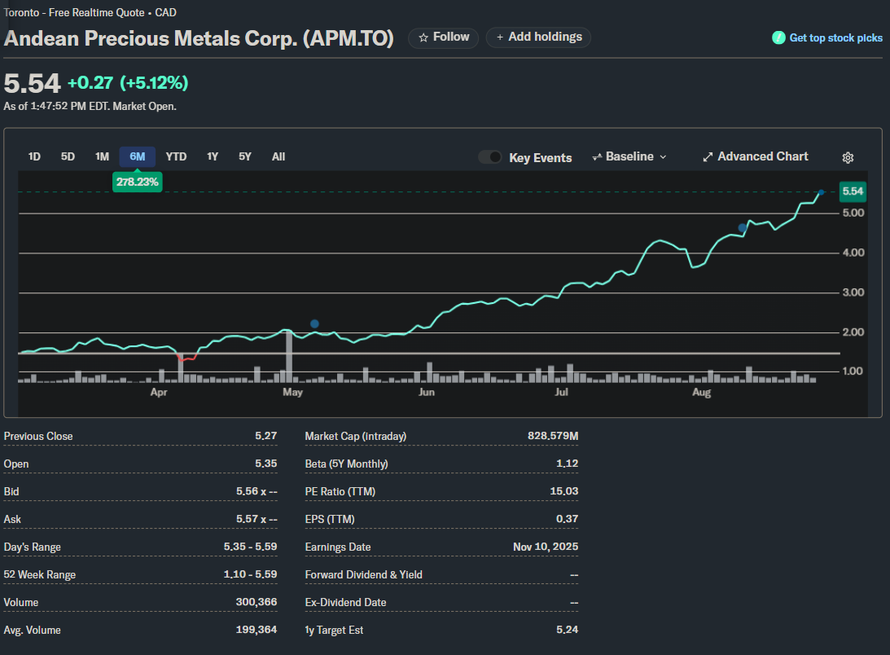Choose the YTD chart range
This screenshot has width=890, height=655.
click(x=176, y=156)
